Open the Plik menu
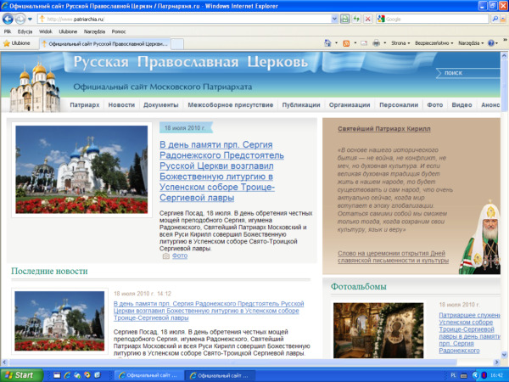The image size is (509, 382). 8,31
